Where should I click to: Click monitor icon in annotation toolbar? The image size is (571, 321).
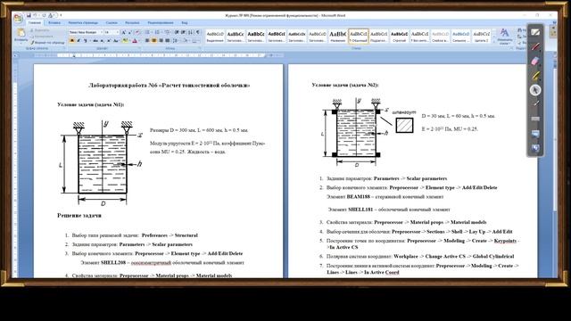[x=535, y=134]
